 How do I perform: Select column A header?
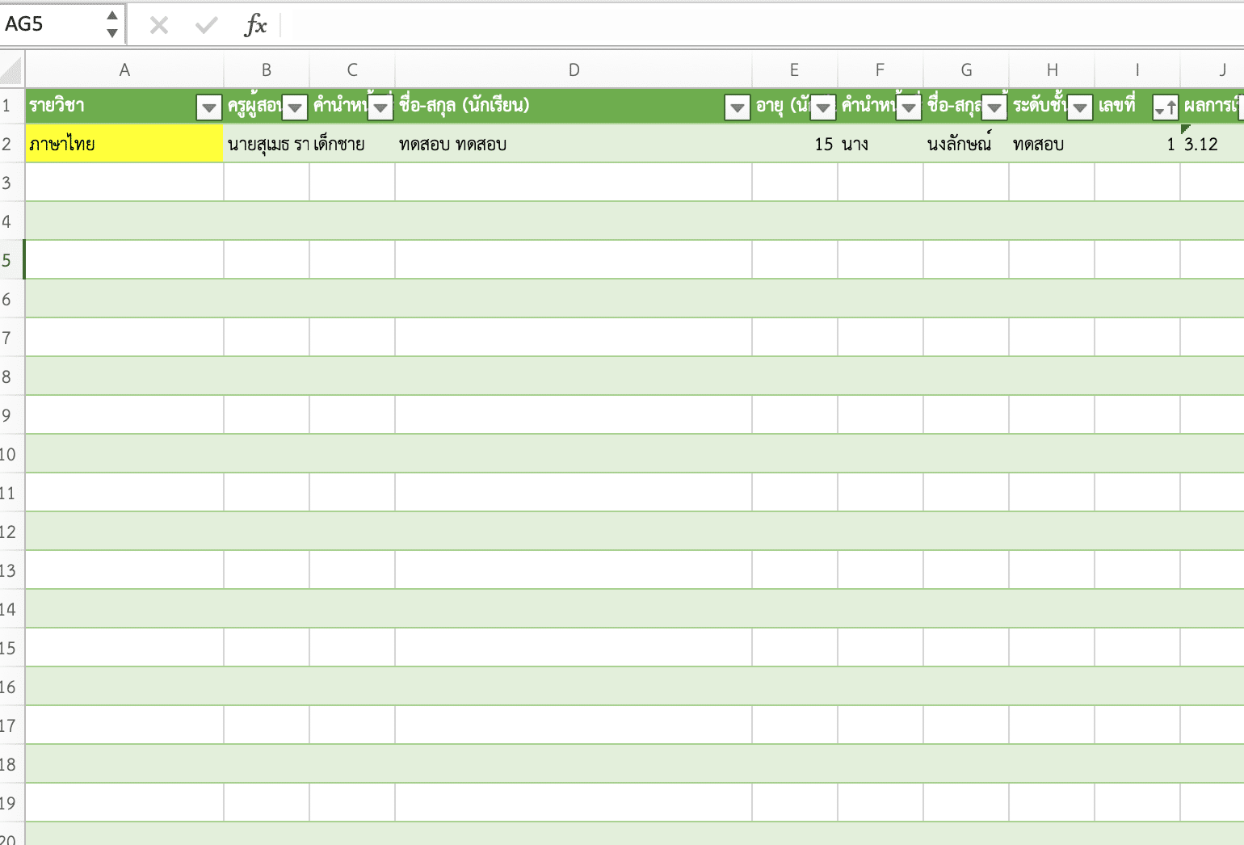coord(124,70)
